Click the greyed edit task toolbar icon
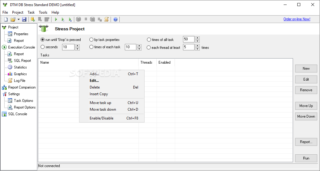Viewport: 320px width, 171px height. pyautogui.click(x=47, y=19)
